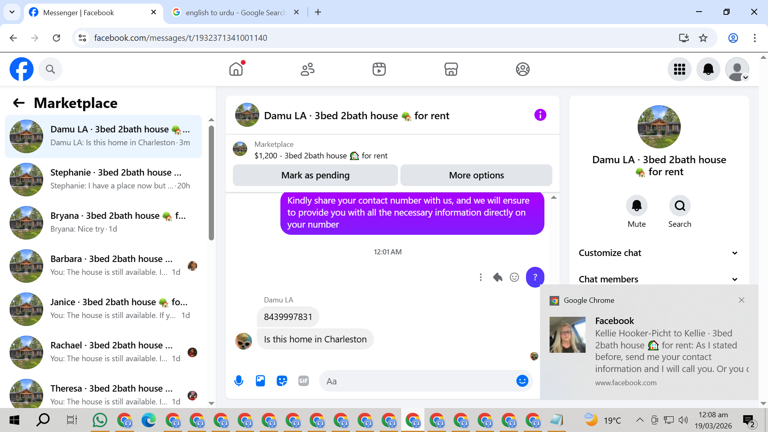
Task: Open WhatsApp from the Windows taskbar
Action: [100, 420]
